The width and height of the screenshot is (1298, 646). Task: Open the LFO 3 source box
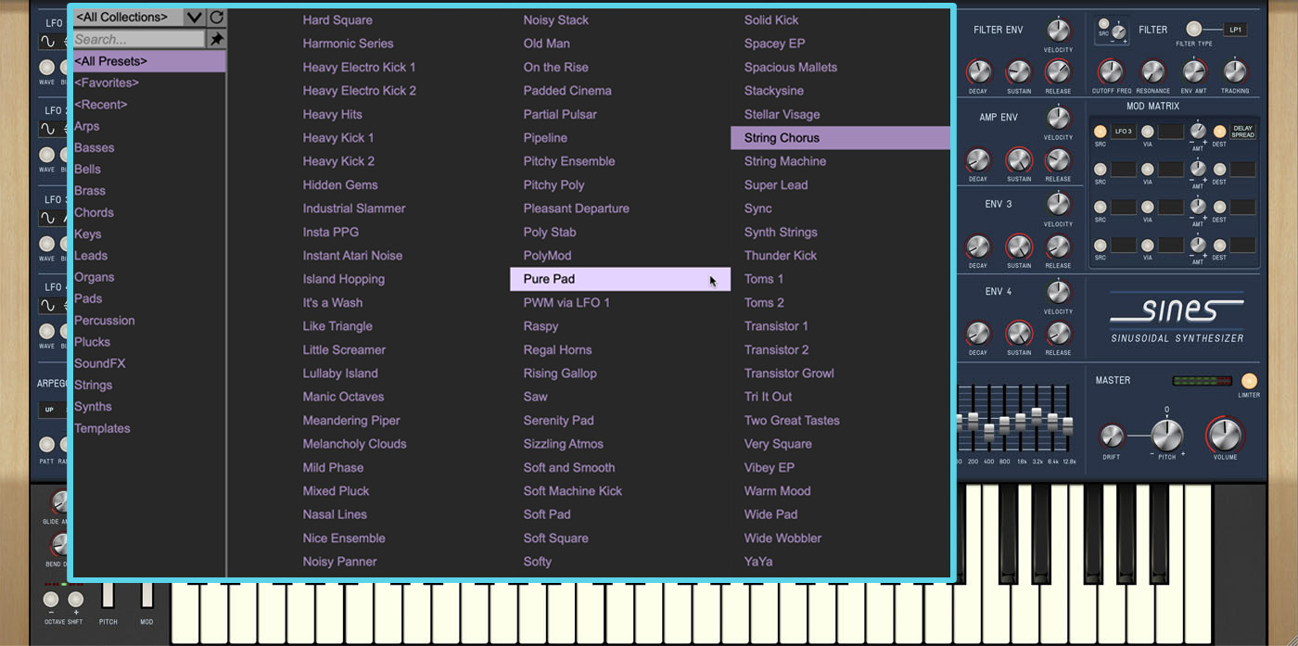[1124, 132]
